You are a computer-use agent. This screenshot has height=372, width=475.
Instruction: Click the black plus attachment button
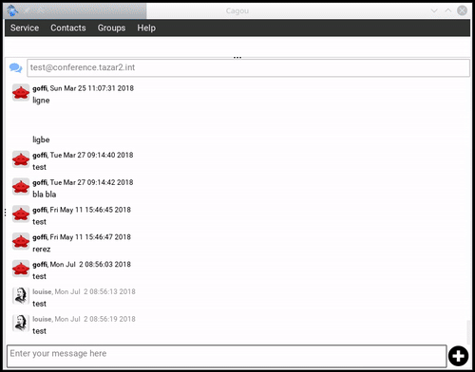pyautogui.click(x=458, y=356)
